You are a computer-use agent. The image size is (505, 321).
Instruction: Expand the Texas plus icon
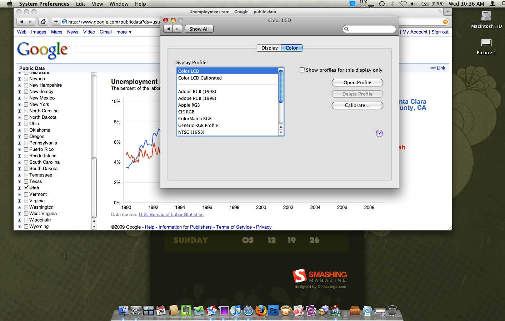click(19, 182)
